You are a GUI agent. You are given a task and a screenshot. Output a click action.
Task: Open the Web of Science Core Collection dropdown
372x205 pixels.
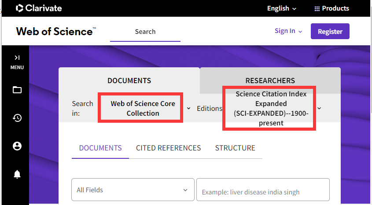click(143, 108)
